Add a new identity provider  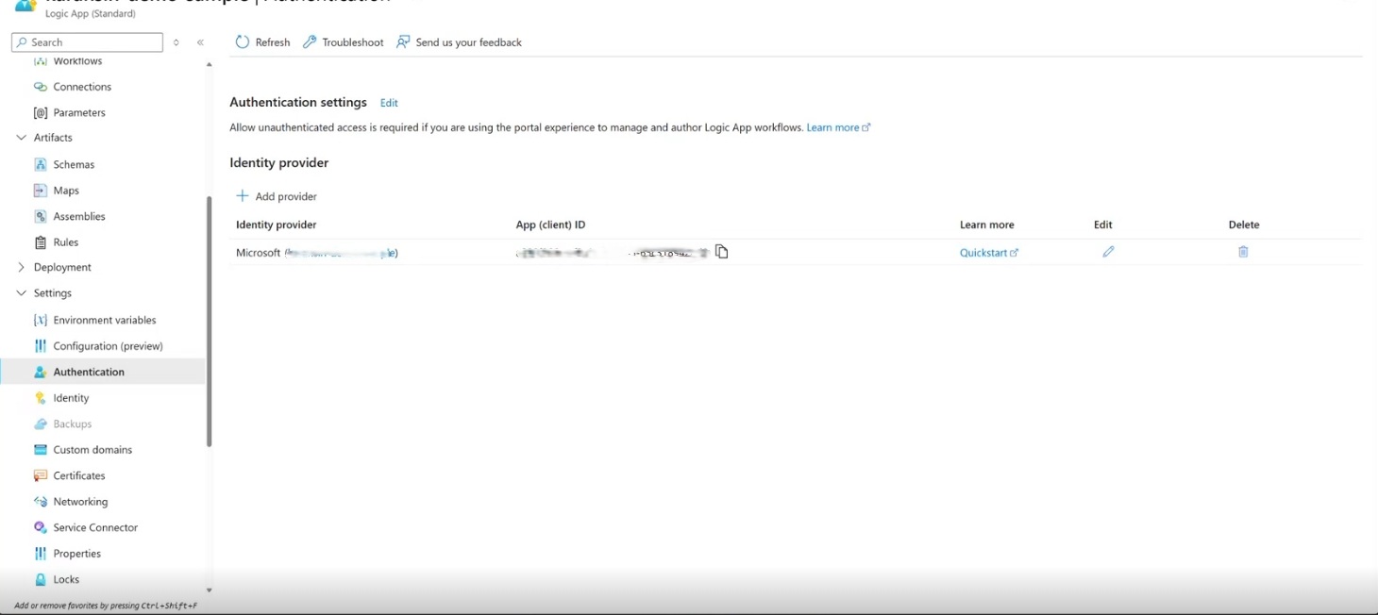click(276, 195)
